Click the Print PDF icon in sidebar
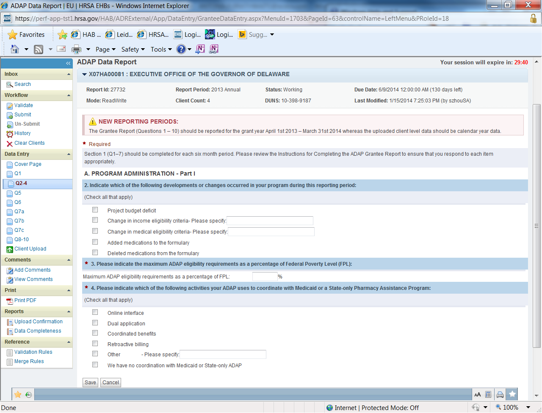The width and height of the screenshot is (542, 413). (x=10, y=301)
